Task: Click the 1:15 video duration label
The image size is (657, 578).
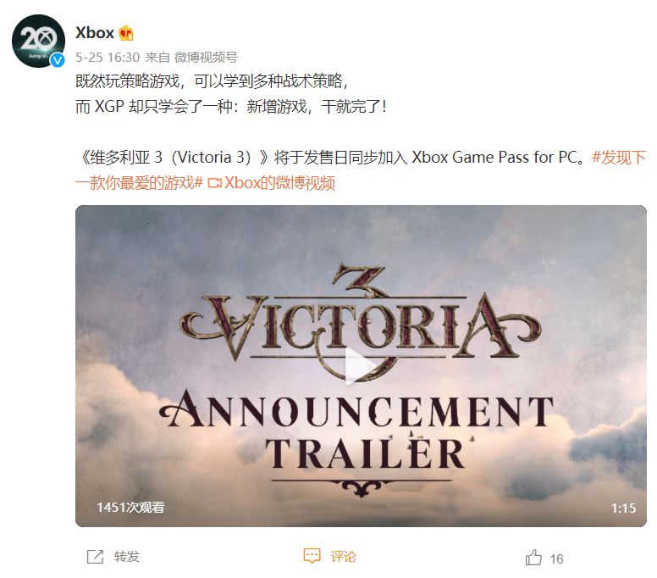Action: [x=623, y=509]
